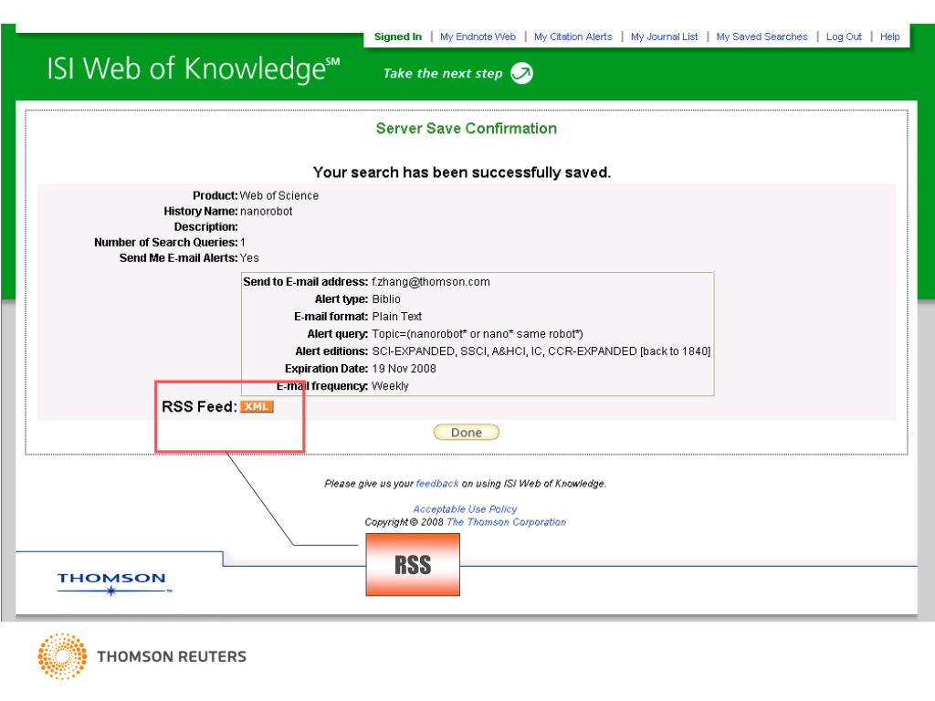Click the orange XML RSS feed icon

coord(257,406)
